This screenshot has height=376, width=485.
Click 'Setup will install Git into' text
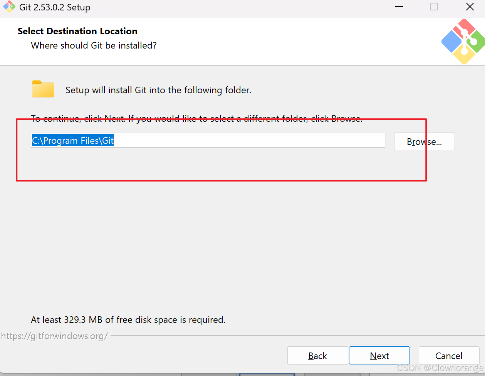click(x=158, y=90)
